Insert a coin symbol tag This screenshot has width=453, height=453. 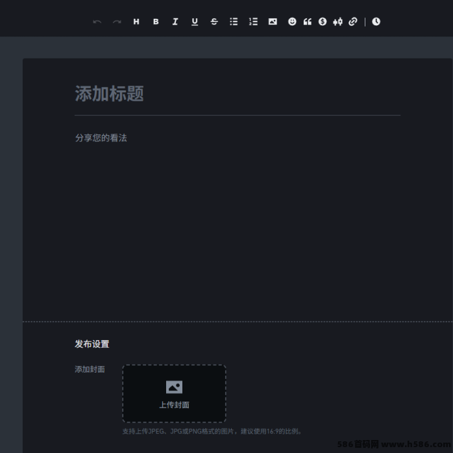[x=323, y=21]
